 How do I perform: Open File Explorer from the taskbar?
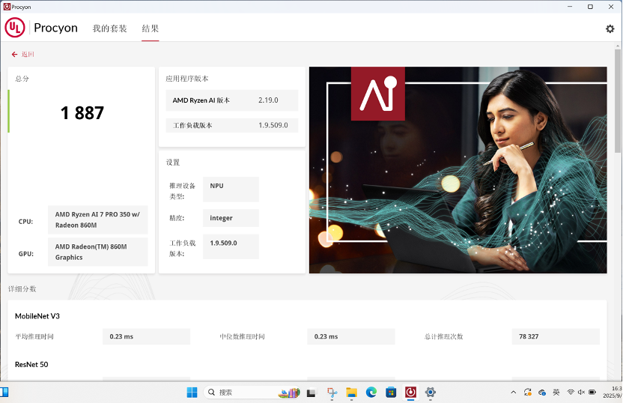351,392
